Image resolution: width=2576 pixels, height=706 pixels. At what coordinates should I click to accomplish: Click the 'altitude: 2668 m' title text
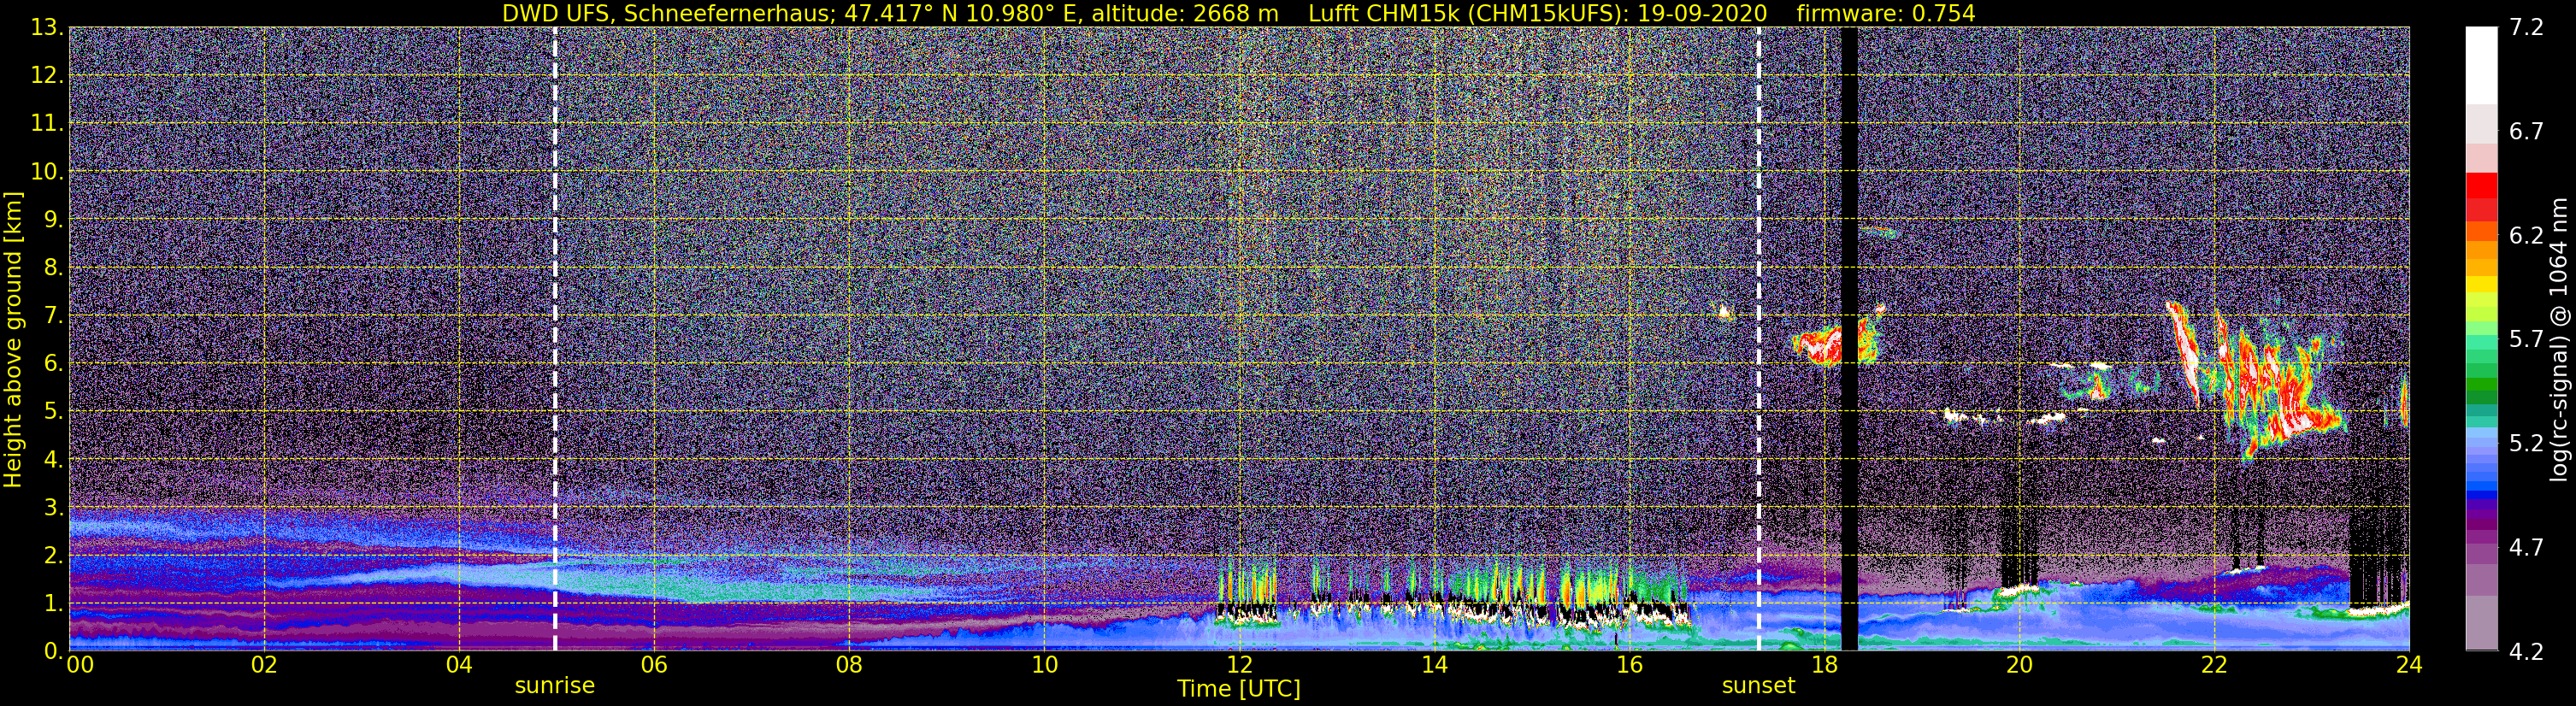pos(1185,13)
